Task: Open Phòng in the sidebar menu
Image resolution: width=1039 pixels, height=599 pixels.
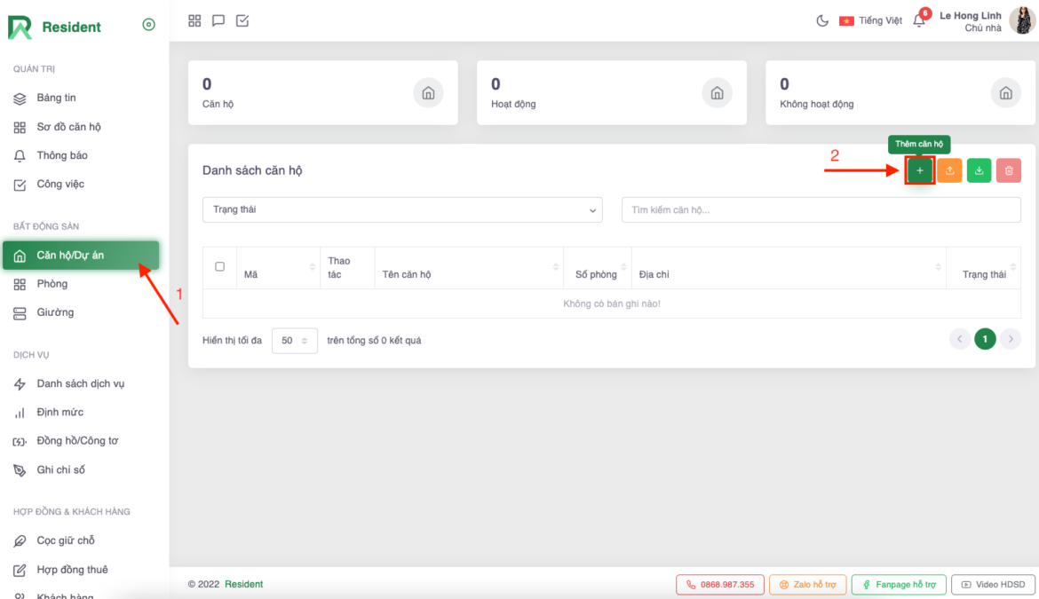Action: pyautogui.click(x=52, y=284)
